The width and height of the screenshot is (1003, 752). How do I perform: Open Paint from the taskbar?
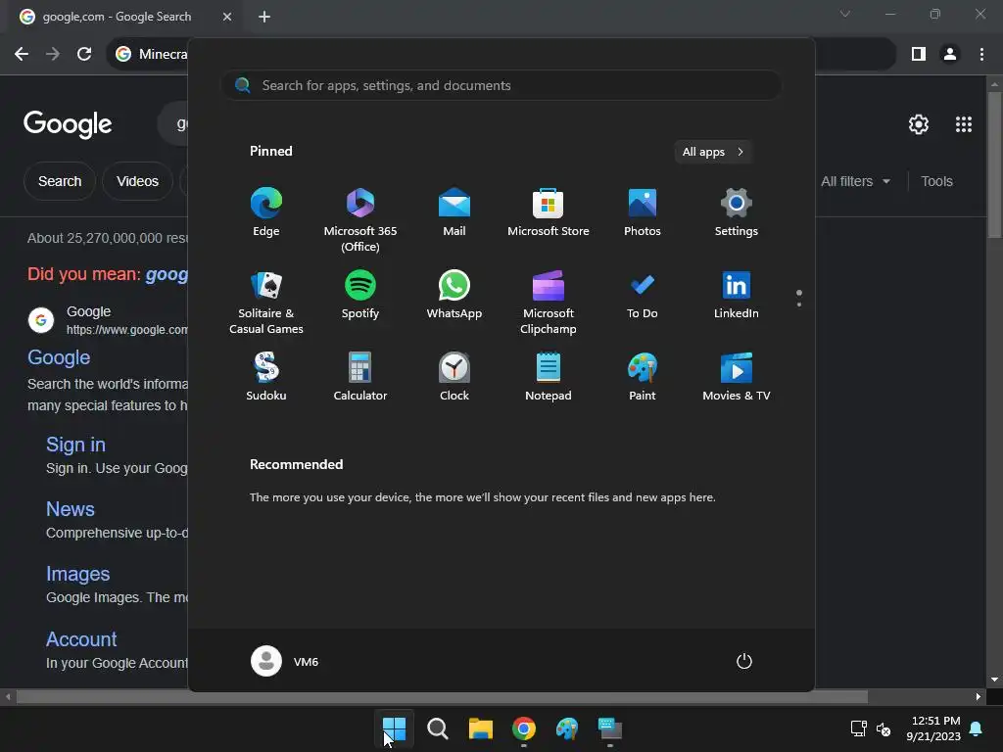[x=567, y=728]
